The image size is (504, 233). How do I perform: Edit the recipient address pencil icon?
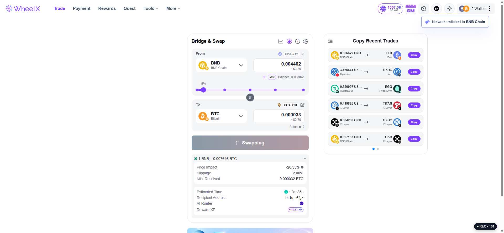(x=302, y=105)
